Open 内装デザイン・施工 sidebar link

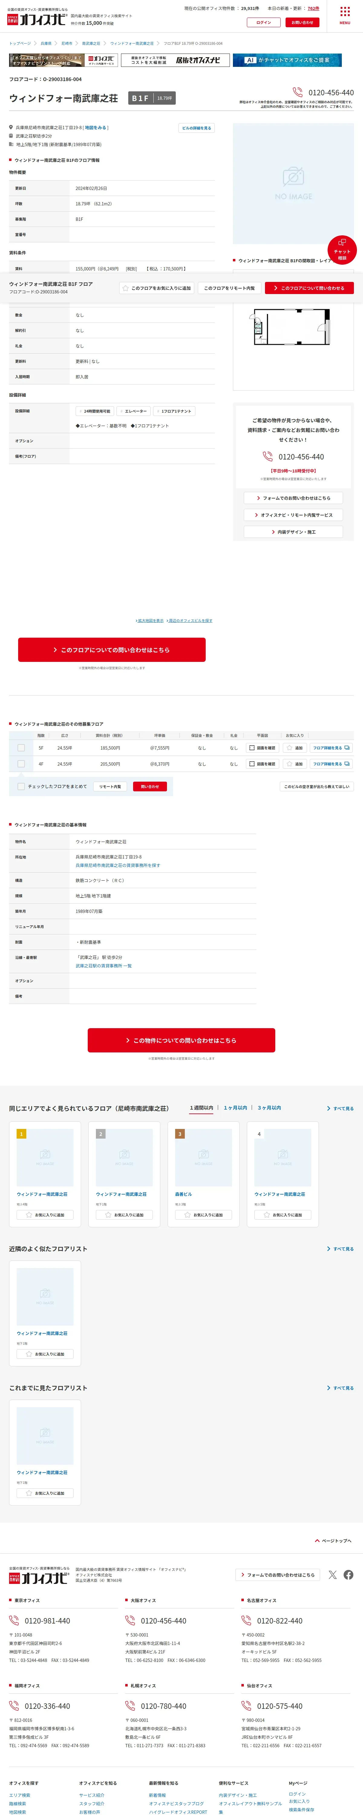(293, 532)
